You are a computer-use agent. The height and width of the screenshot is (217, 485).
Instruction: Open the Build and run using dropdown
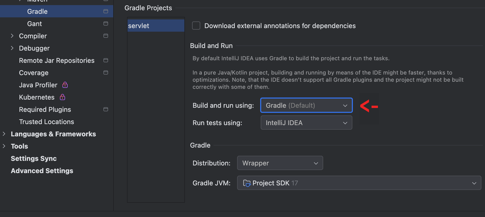click(306, 105)
